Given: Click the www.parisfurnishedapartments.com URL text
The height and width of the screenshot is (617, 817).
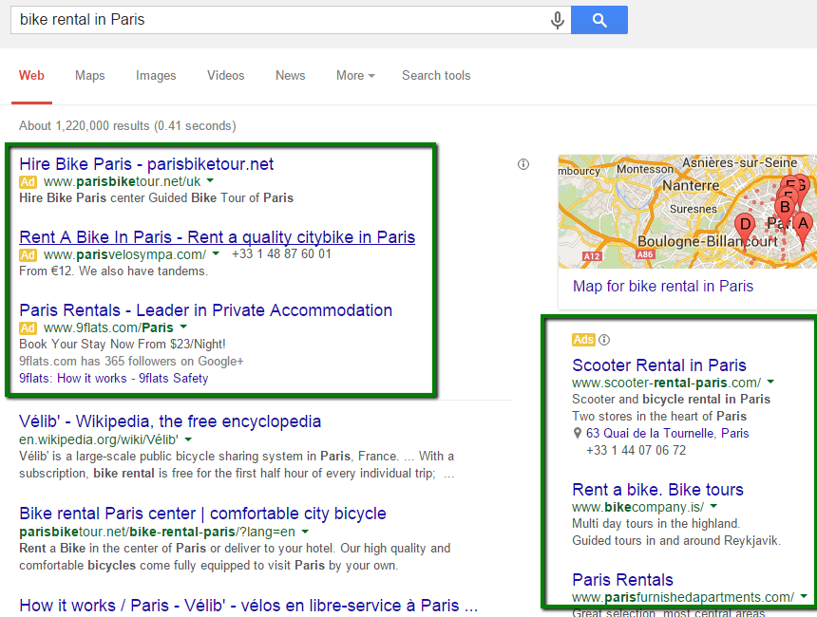Looking at the screenshot, I should coord(683,597).
